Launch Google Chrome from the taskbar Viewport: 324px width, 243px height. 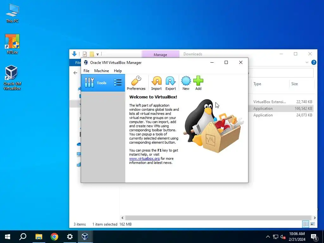coord(54,237)
